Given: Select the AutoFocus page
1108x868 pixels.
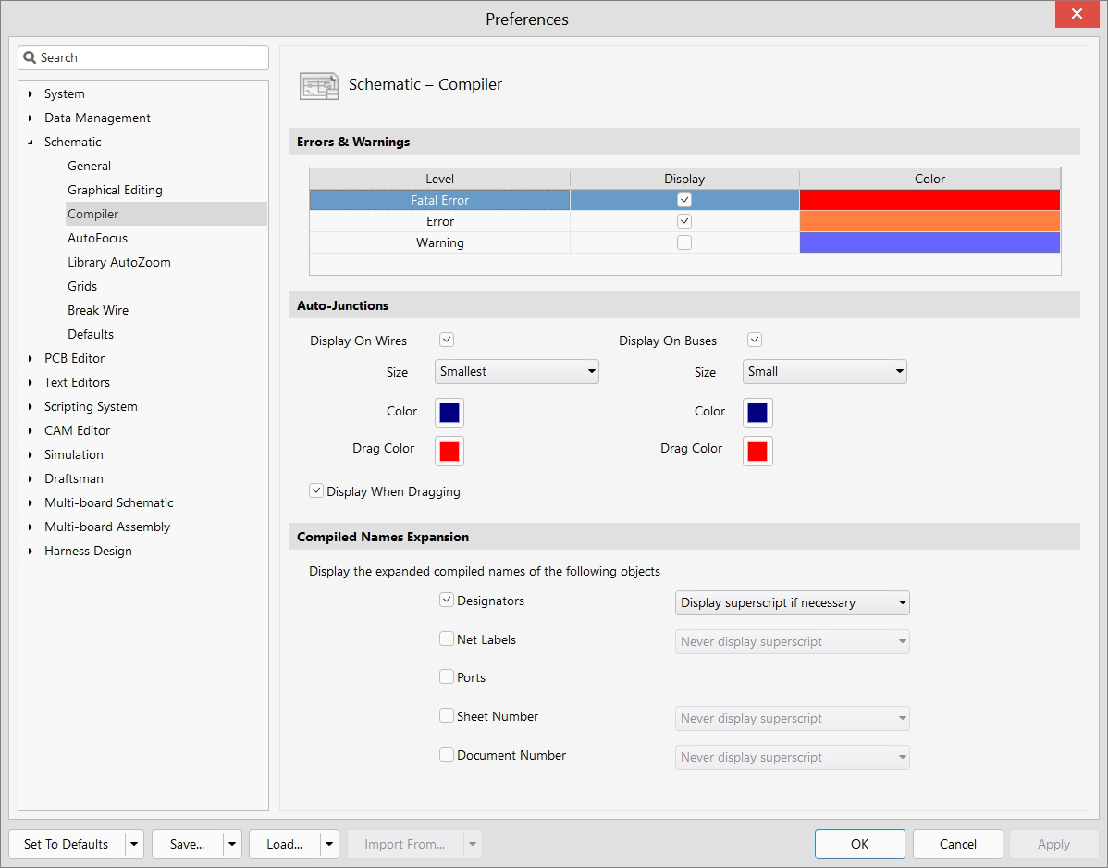Looking at the screenshot, I should [97, 238].
